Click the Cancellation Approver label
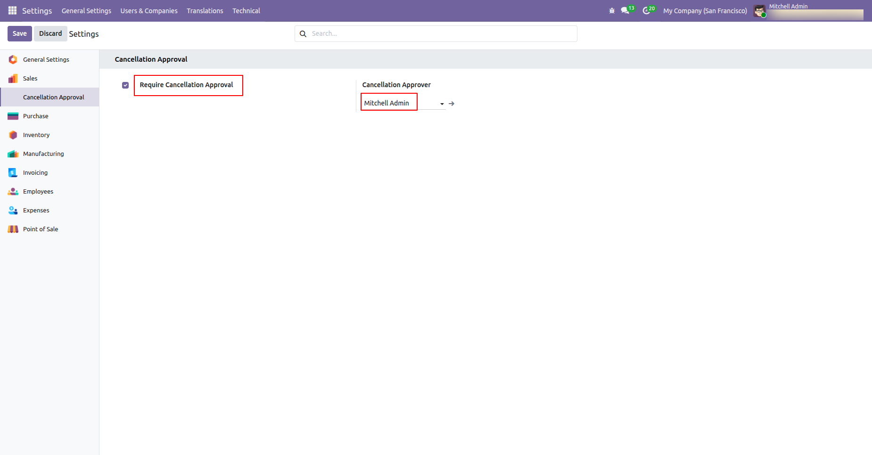 point(396,85)
